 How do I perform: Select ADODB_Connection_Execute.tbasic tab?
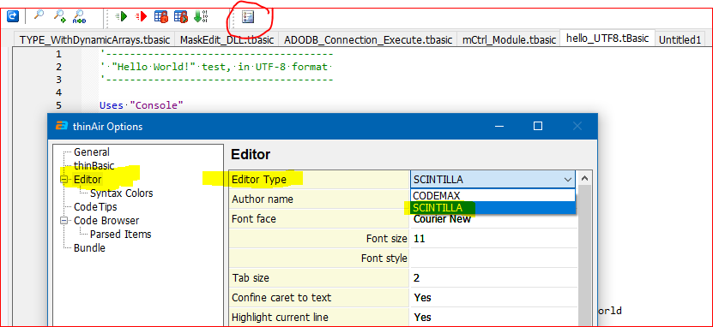point(368,40)
